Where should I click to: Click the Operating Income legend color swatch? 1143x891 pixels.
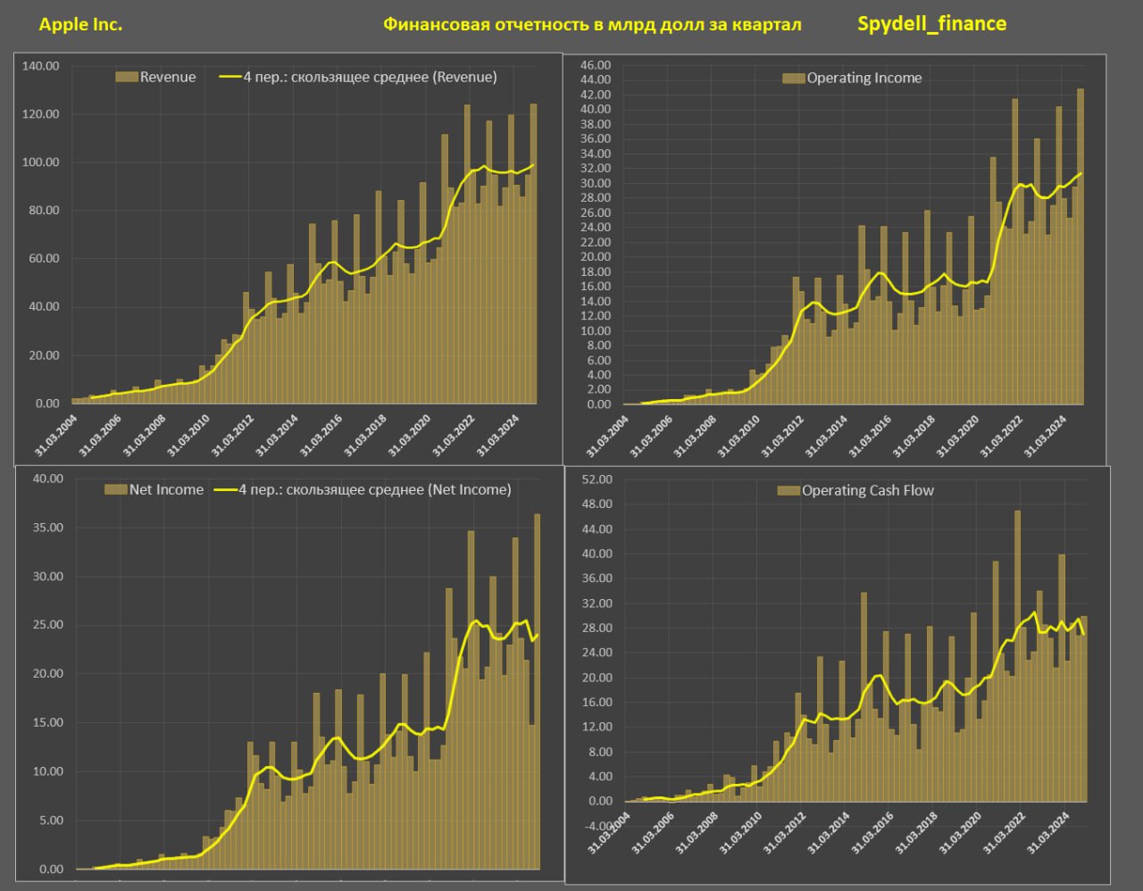(x=793, y=79)
